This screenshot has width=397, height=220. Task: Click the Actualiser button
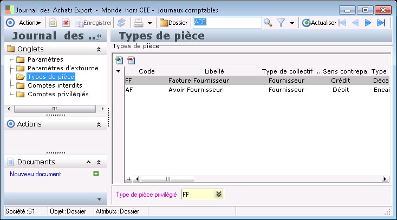click(320, 23)
